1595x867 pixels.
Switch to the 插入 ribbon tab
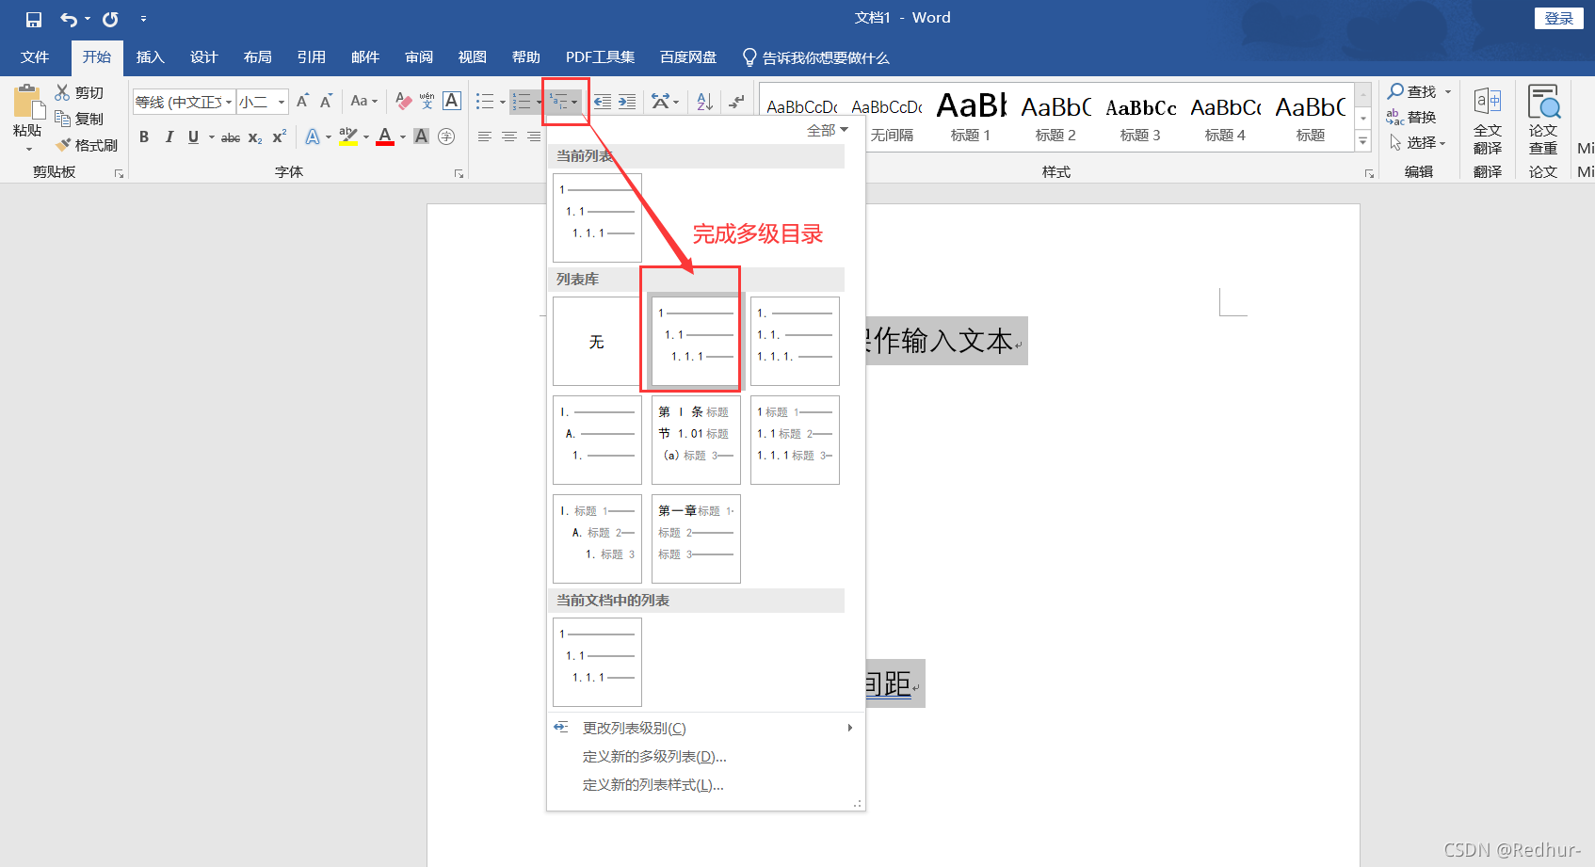[150, 57]
